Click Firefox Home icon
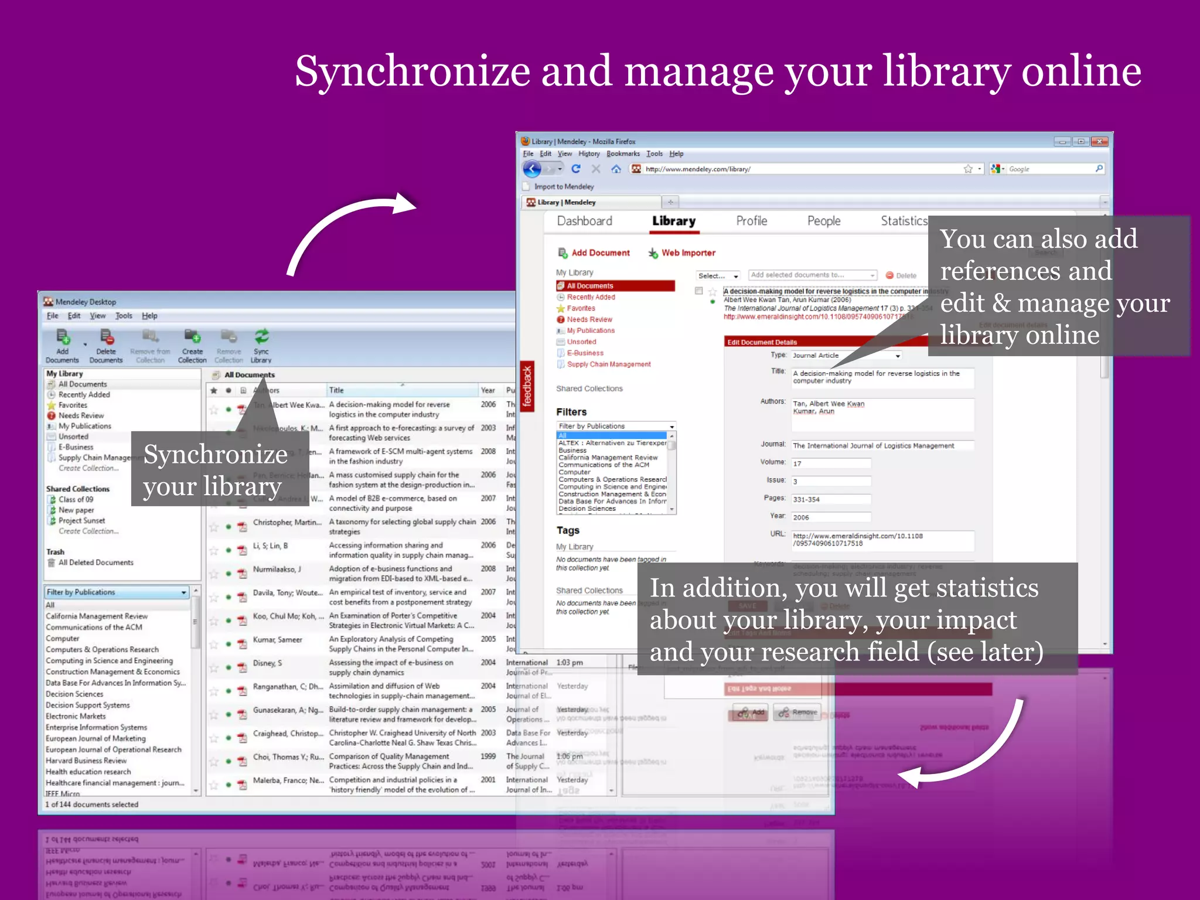 616,169
